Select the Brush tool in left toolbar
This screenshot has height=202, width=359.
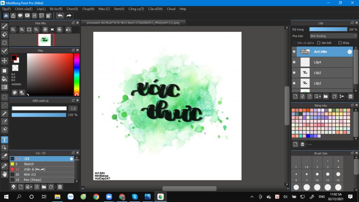point(4,26)
